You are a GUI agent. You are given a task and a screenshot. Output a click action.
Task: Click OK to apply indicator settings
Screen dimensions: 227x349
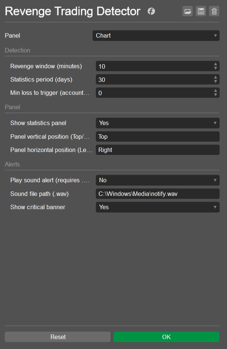click(166, 336)
